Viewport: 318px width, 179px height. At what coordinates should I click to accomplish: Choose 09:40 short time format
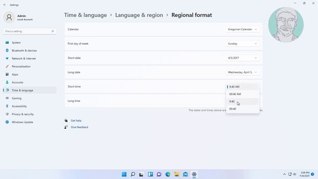[242, 109]
